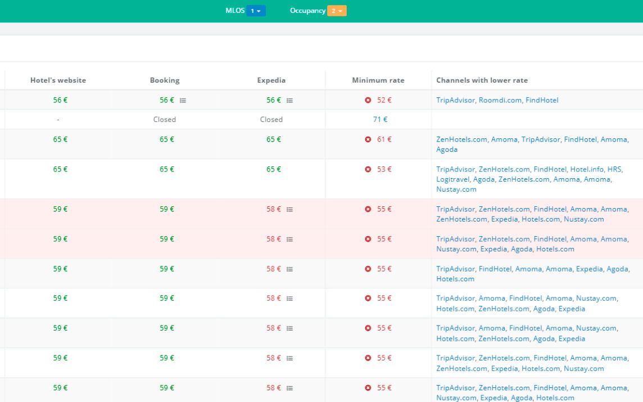
Task: Click the red error icon beside 61 €
Action: (x=368, y=139)
